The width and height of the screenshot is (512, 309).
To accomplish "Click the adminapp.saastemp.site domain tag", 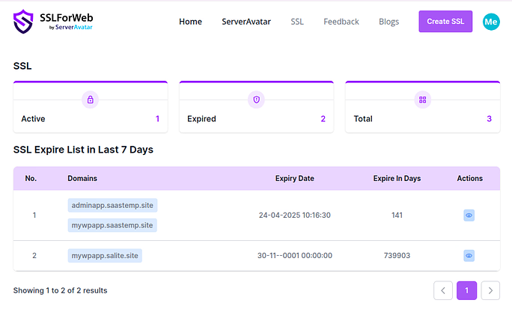I will [112, 205].
